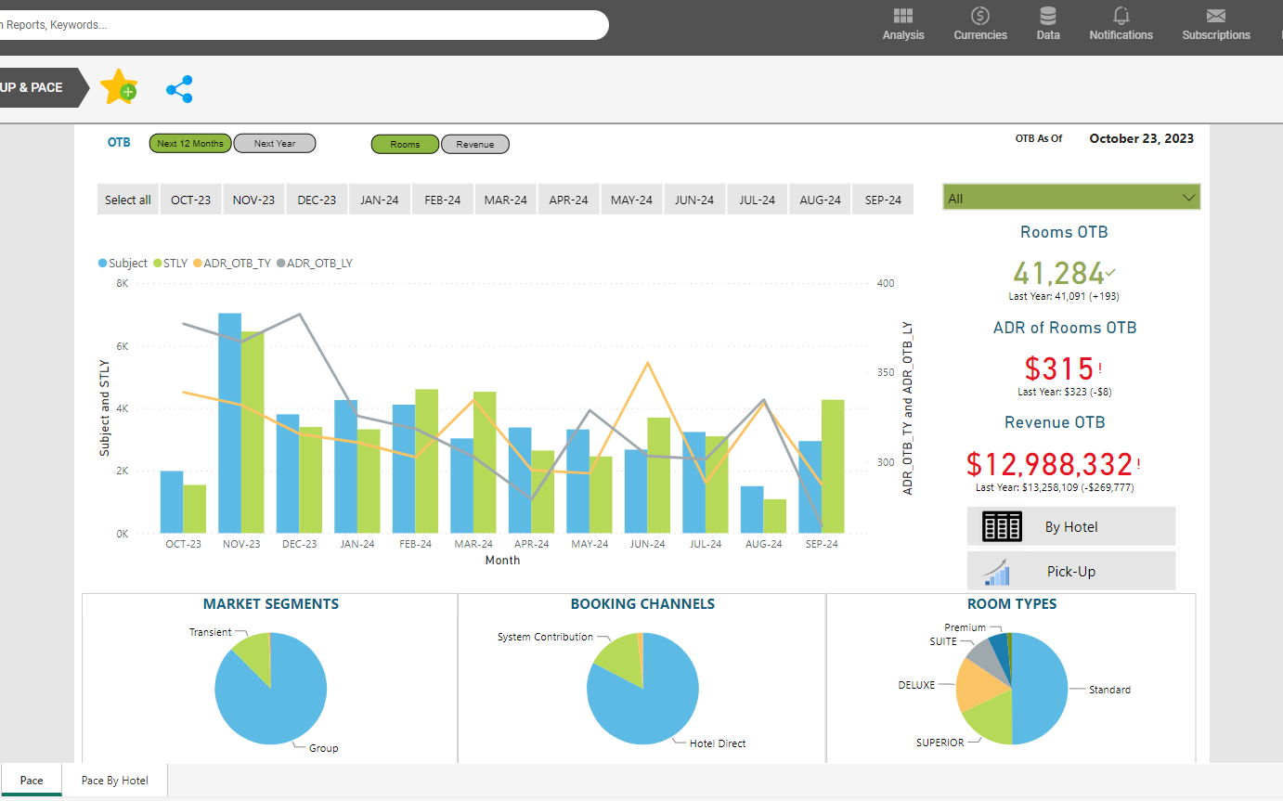This screenshot has height=801, width=1283.
Task: Click the search reports input field
Action: [x=297, y=25]
